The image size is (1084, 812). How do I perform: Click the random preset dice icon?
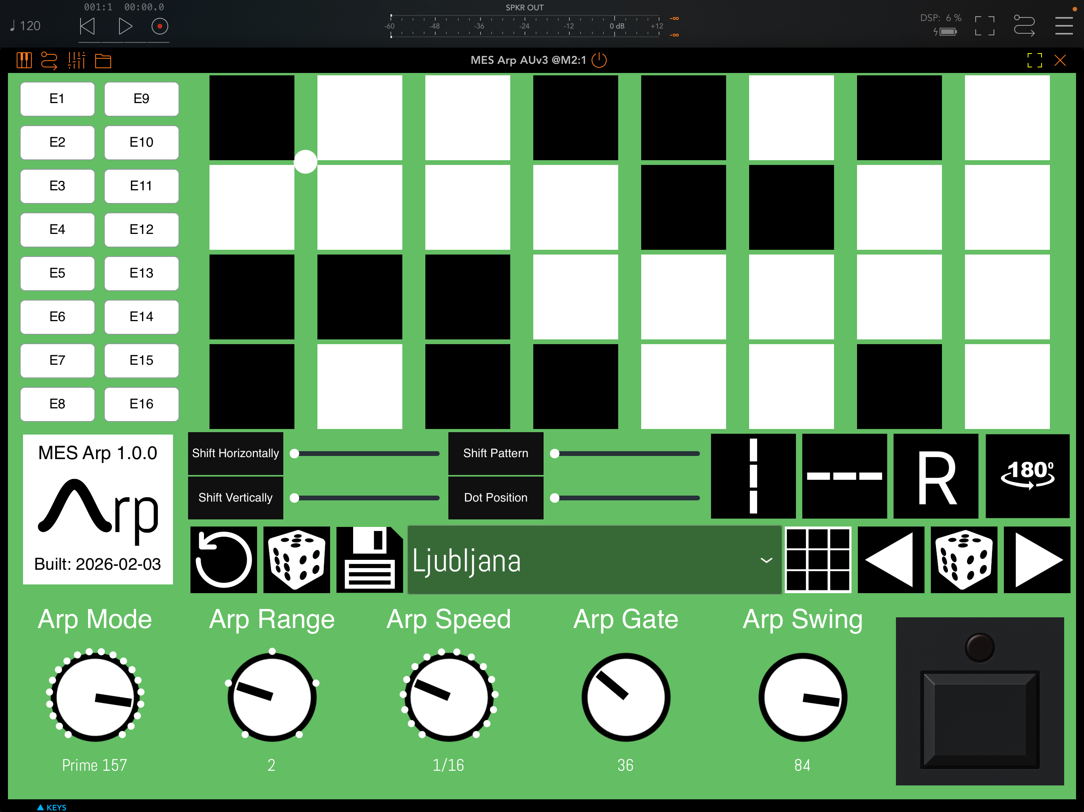(x=964, y=560)
